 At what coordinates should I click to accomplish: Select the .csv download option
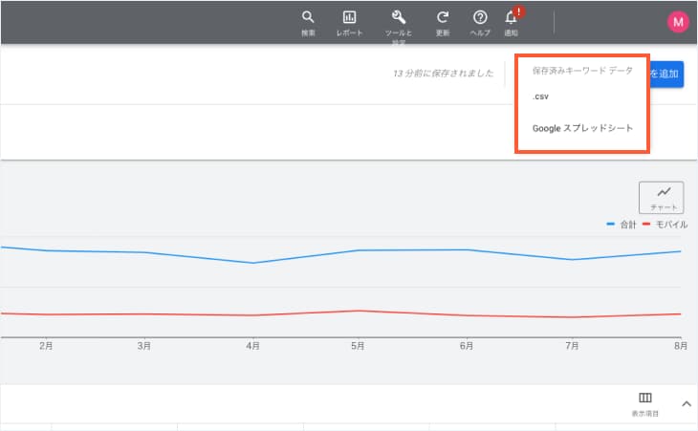(541, 97)
